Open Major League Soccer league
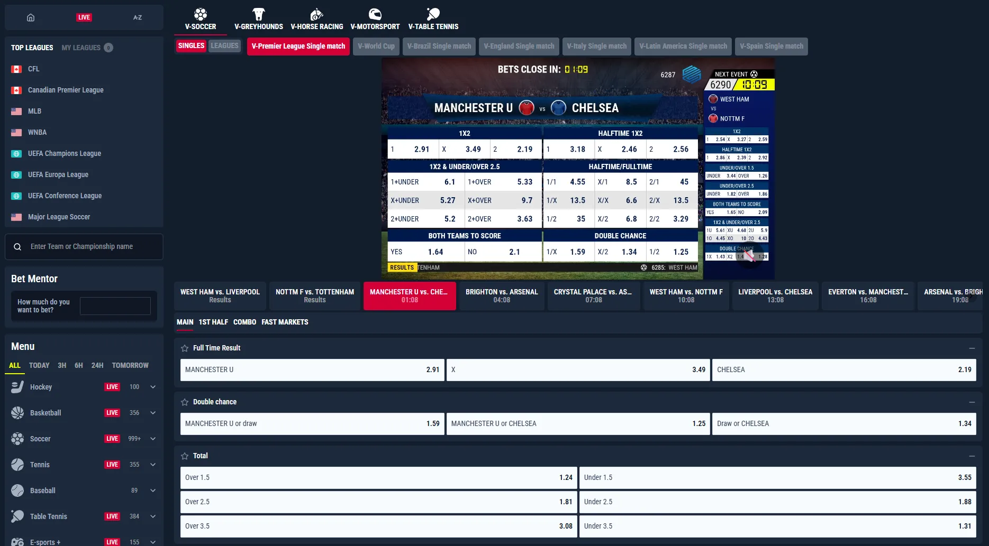The height and width of the screenshot is (546, 989). click(x=59, y=217)
